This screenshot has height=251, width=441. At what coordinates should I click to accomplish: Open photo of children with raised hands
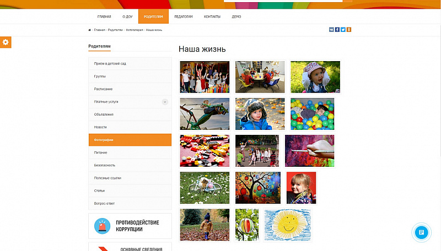[205, 77]
